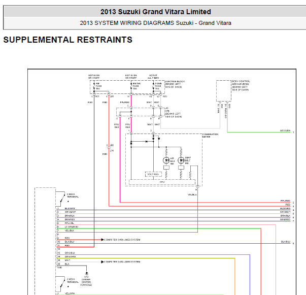Click pin 2 "GRY/WHT" on left connector
This screenshot has width=306, height=295.
point(70,212)
